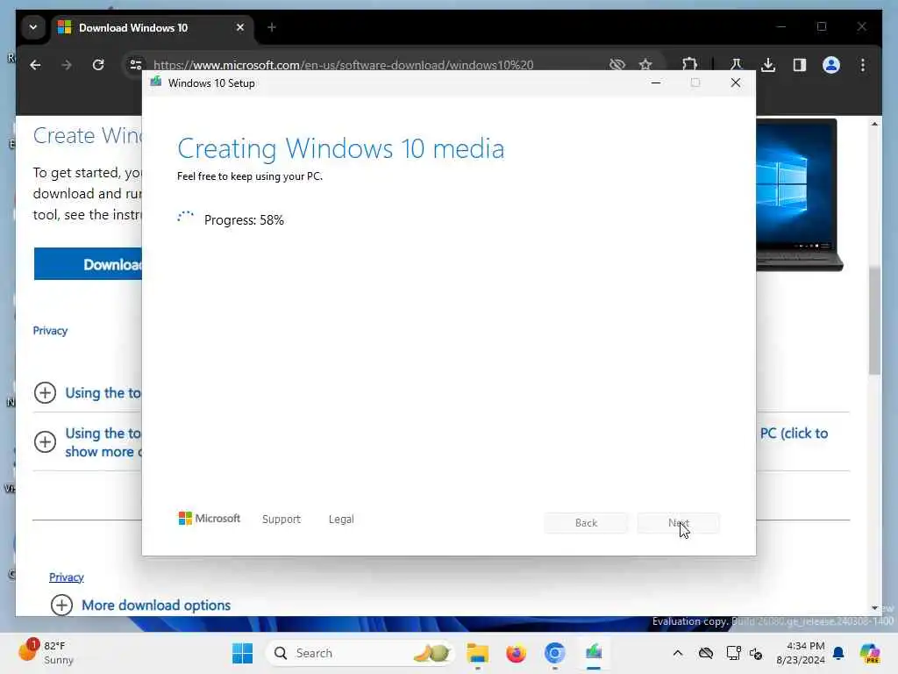Open the Privacy link below Download button
Viewport: 898px width, 674px height.
[50, 331]
